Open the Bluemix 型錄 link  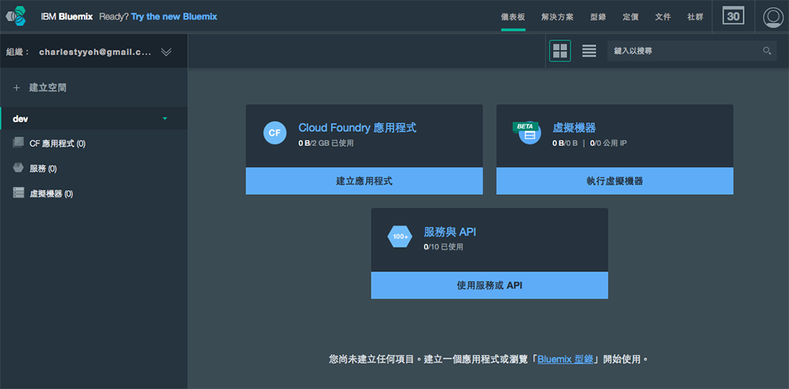(x=565, y=359)
